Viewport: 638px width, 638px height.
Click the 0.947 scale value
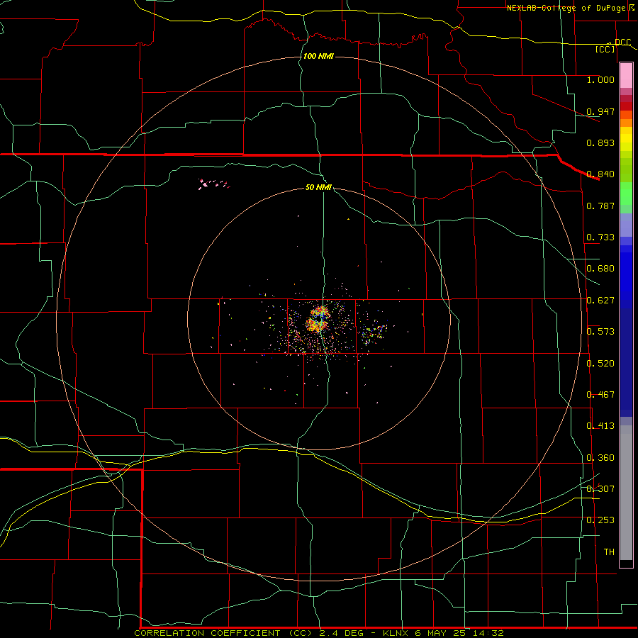[600, 111]
